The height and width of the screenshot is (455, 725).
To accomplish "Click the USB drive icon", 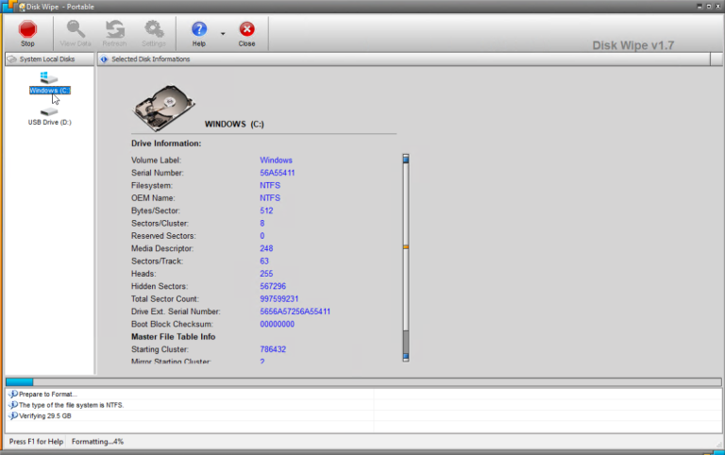I will click(x=48, y=111).
